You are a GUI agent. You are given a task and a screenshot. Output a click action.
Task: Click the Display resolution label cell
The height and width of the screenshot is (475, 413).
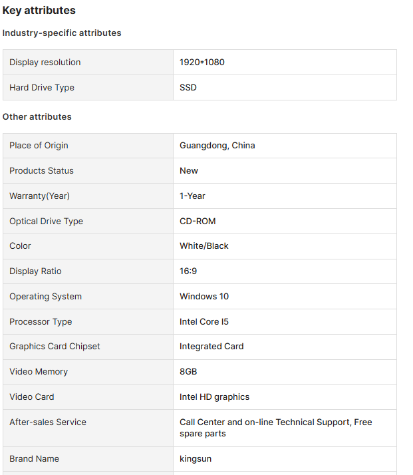click(x=45, y=63)
